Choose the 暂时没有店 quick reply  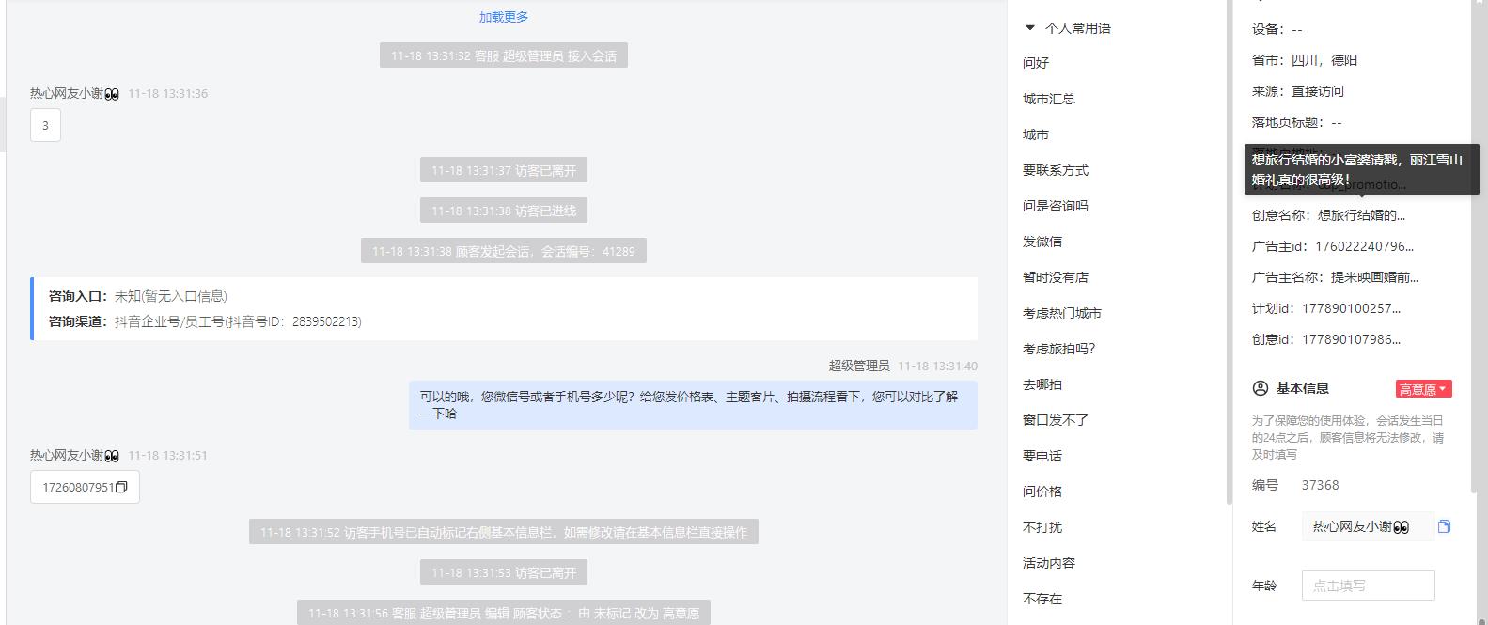1056,277
